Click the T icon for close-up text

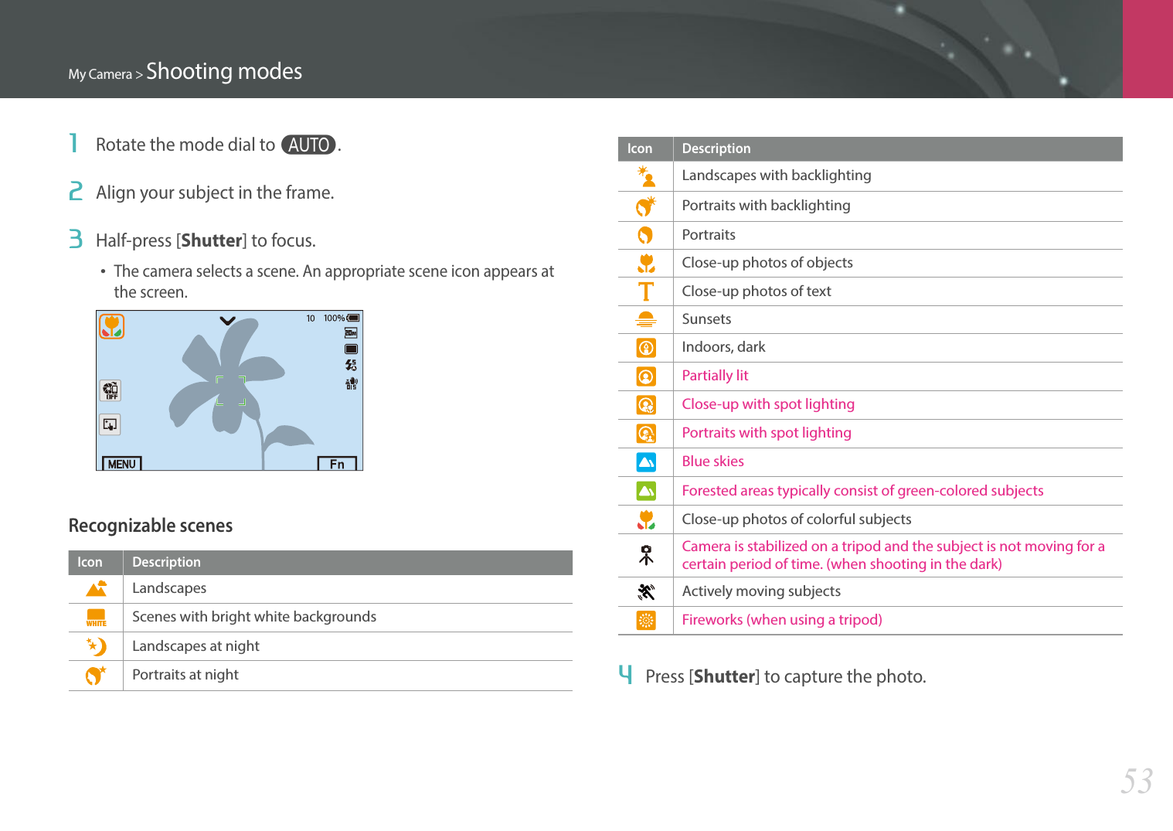(x=646, y=291)
